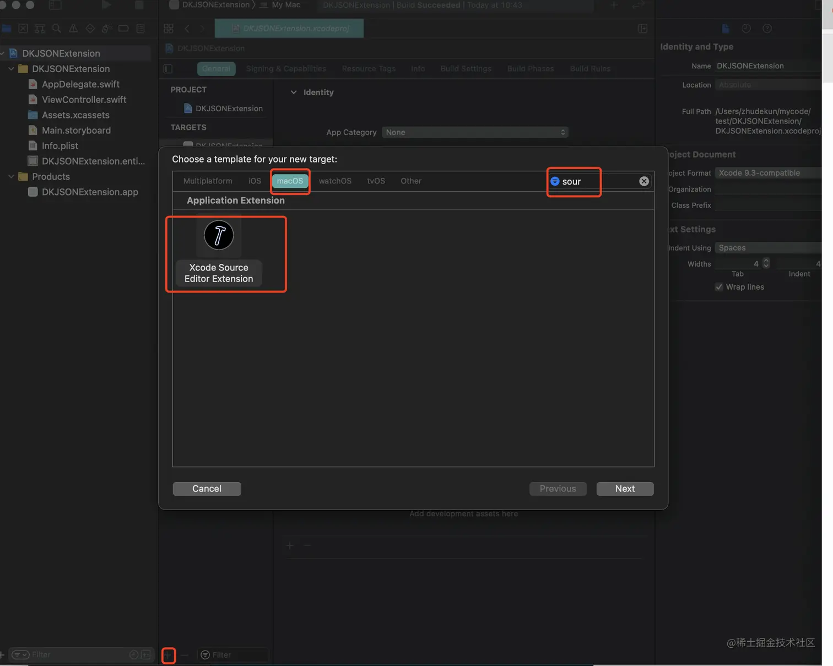Open the Report navigator icon
This screenshot has height=666, width=833.
[140, 28]
